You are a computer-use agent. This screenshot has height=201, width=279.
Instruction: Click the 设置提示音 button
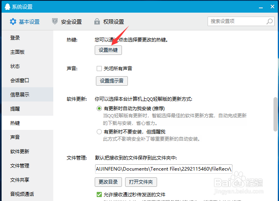pos(112,81)
